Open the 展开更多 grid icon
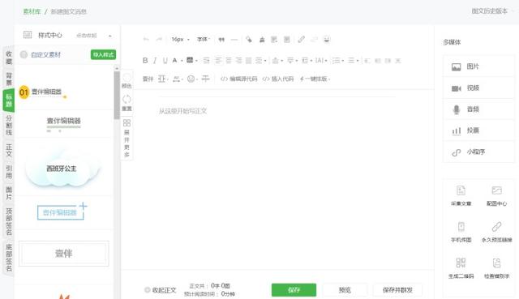The width and height of the screenshot is (519, 299). (127, 123)
